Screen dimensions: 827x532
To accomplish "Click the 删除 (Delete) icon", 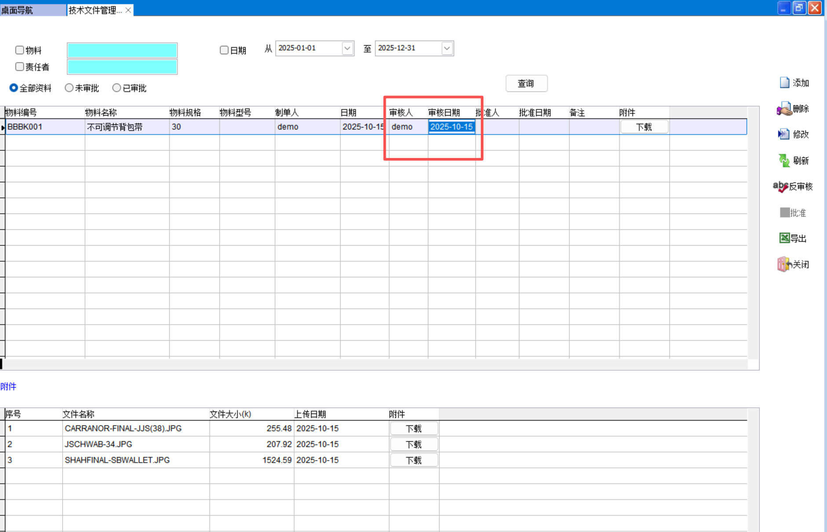I will point(784,109).
